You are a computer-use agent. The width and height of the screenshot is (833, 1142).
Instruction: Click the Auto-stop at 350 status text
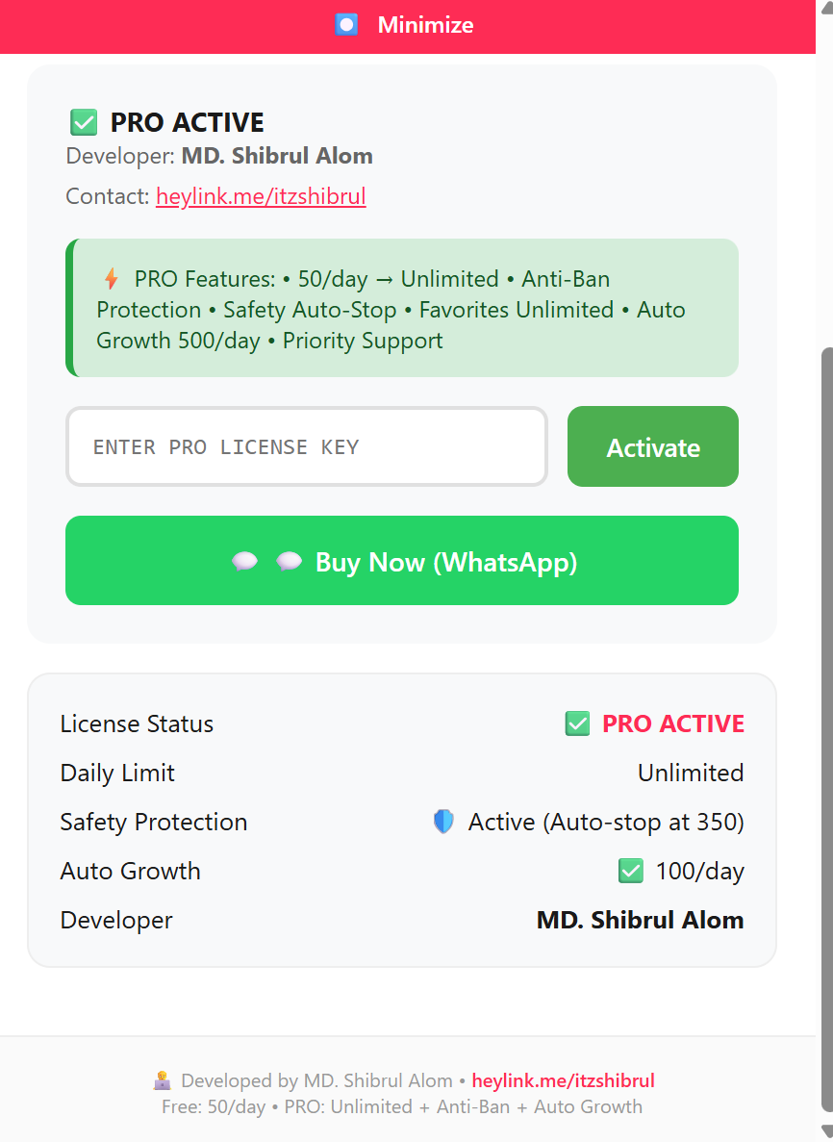pos(606,822)
